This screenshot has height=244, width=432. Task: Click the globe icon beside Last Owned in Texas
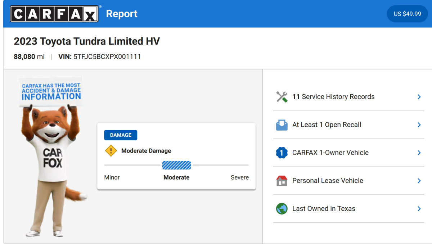282,209
